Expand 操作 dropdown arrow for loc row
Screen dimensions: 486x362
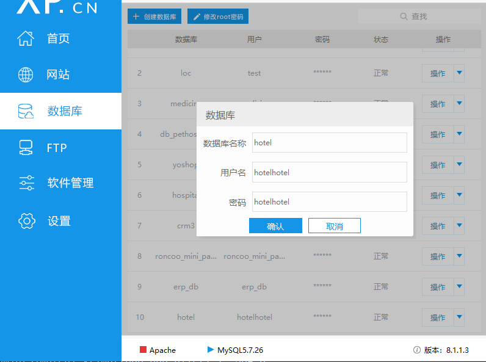point(459,73)
